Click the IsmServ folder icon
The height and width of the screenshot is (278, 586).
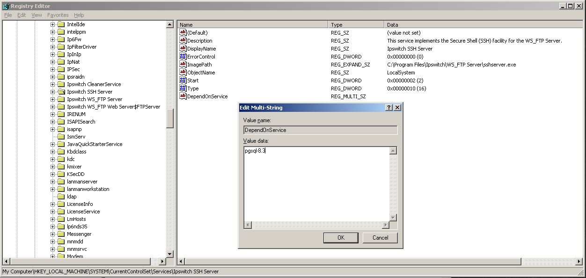61,137
